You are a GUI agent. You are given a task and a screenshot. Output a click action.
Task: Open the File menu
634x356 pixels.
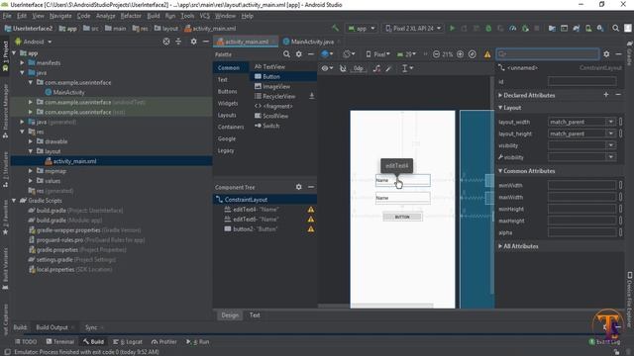coord(7,16)
